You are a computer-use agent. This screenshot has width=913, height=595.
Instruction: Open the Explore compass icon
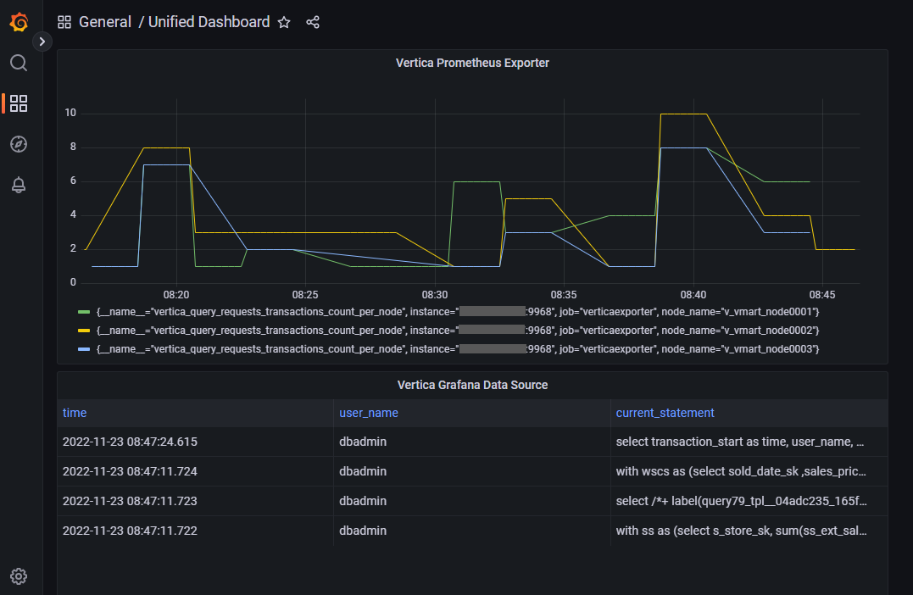pos(19,144)
